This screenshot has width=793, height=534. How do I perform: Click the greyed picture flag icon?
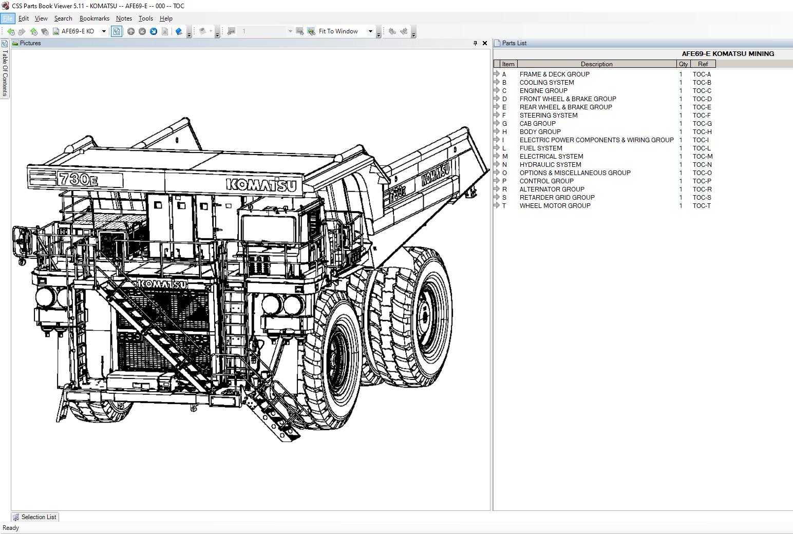point(231,31)
